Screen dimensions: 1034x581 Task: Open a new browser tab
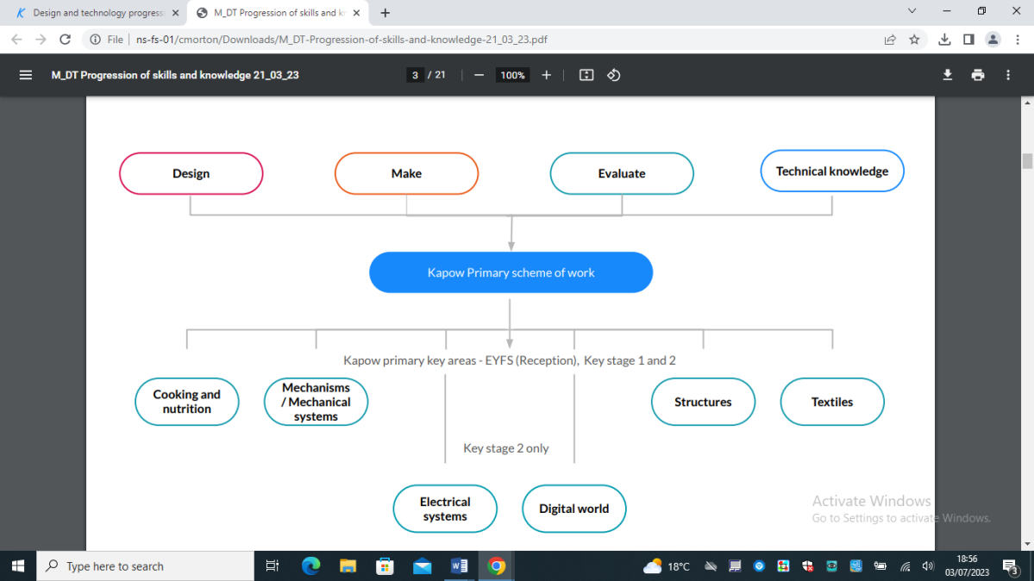tap(385, 13)
